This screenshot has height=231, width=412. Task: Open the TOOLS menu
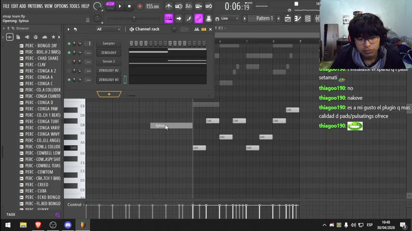pos(74,6)
